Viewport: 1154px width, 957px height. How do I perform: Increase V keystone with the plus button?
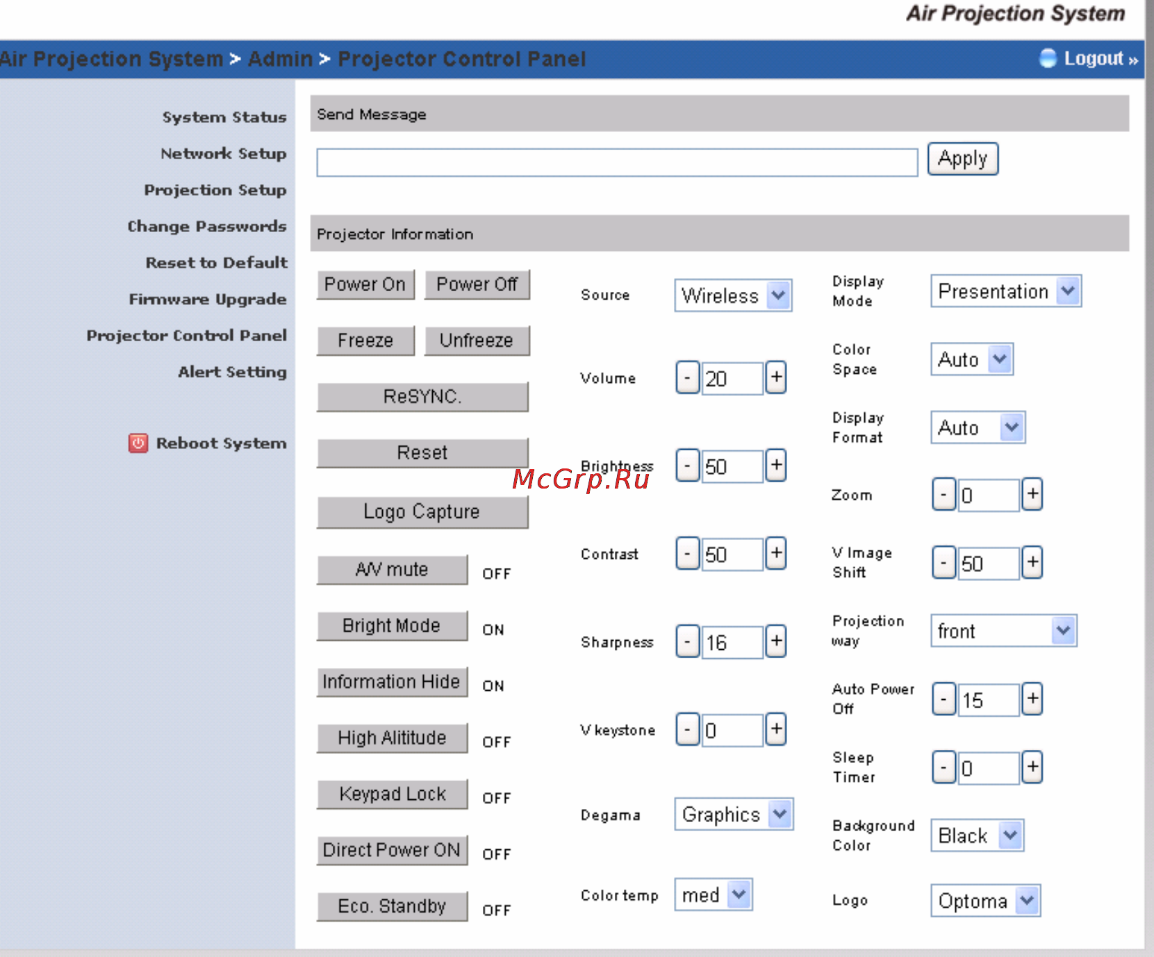(776, 730)
